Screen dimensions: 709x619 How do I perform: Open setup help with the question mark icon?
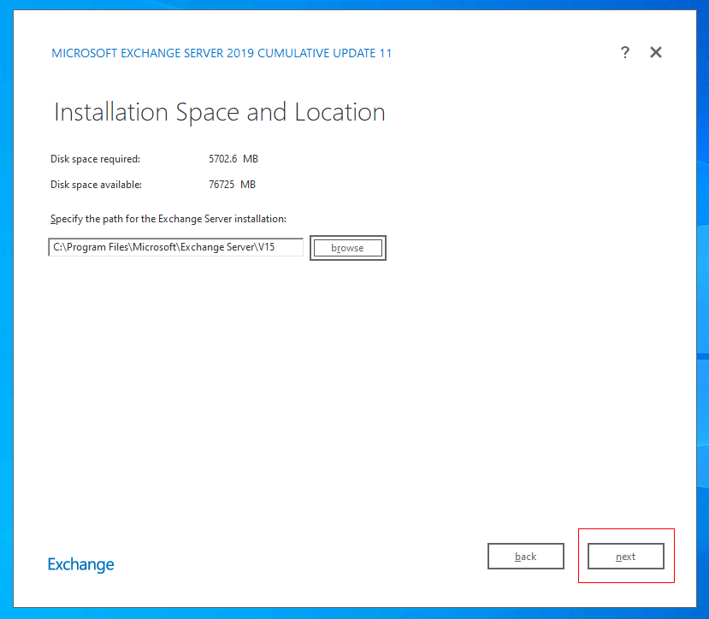click(624, 53)
